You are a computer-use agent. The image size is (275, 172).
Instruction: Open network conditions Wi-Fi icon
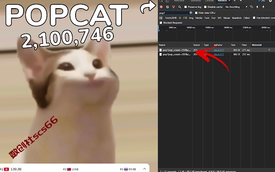(251, 7)
